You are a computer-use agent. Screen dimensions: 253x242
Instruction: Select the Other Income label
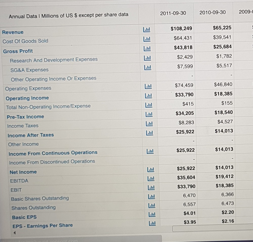point(23,144)
